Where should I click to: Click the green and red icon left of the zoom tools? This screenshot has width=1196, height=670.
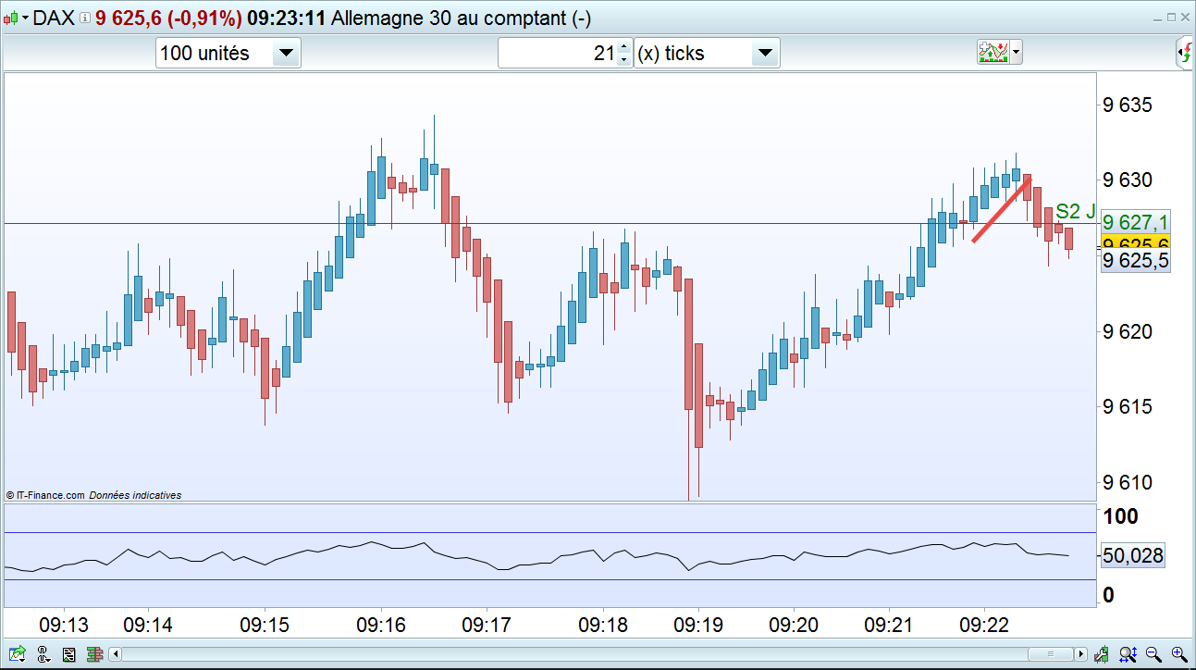(1103, 654)
